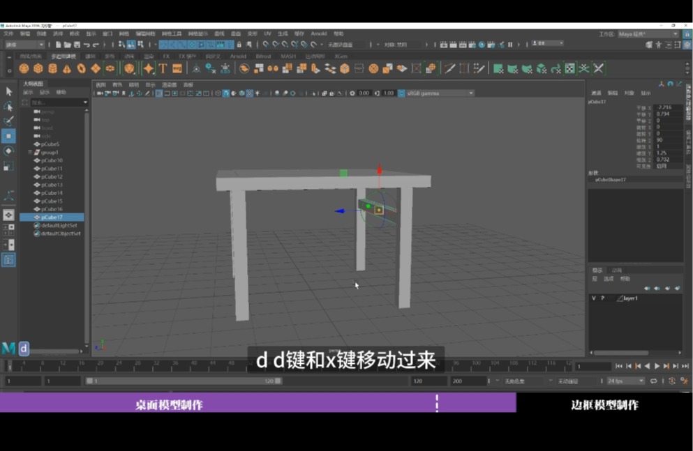
Task: Set the 可见性 attribute in the Channel Box
Action: point(661,166)
